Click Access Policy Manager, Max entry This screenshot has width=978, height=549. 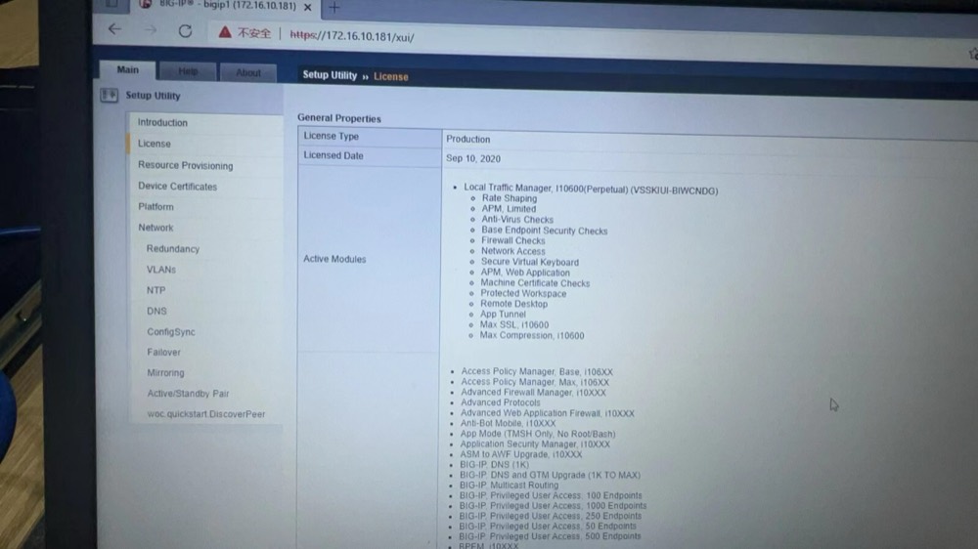[535, 382]
